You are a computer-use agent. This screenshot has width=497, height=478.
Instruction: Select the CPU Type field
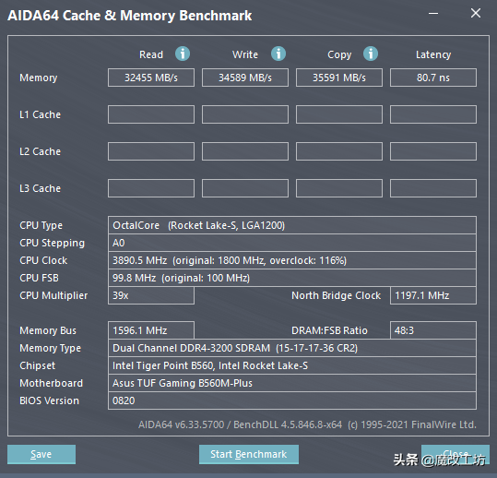[x=292, y=225]
